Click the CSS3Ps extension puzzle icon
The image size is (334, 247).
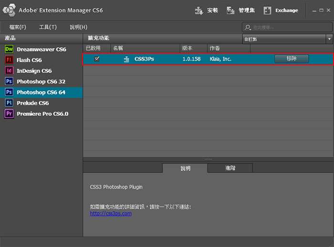click(x=126, y=59)
